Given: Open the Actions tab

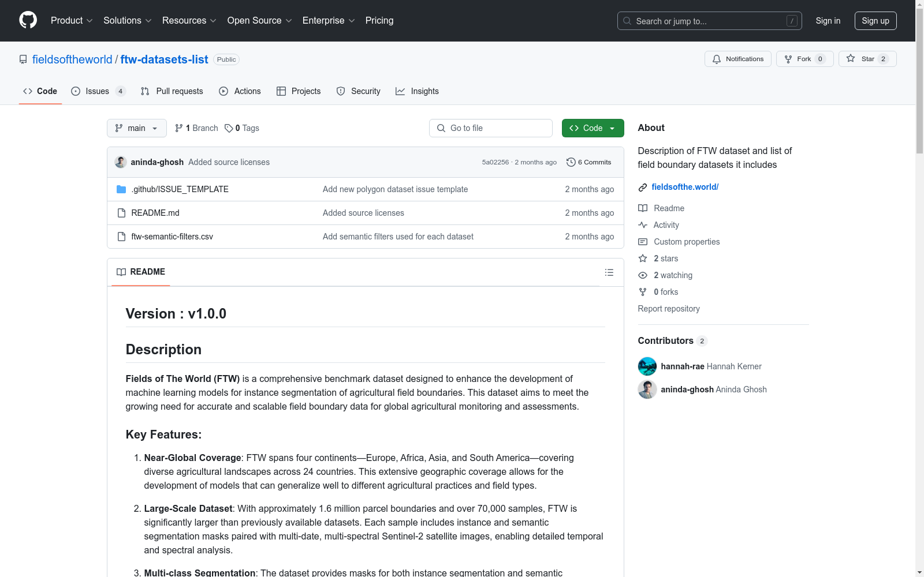Looking at the screenshot, I should (x=240, y=91).
